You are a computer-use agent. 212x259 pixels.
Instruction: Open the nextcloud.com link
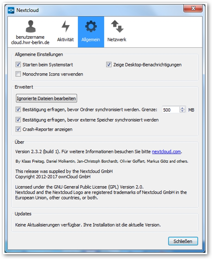(166, 151)
